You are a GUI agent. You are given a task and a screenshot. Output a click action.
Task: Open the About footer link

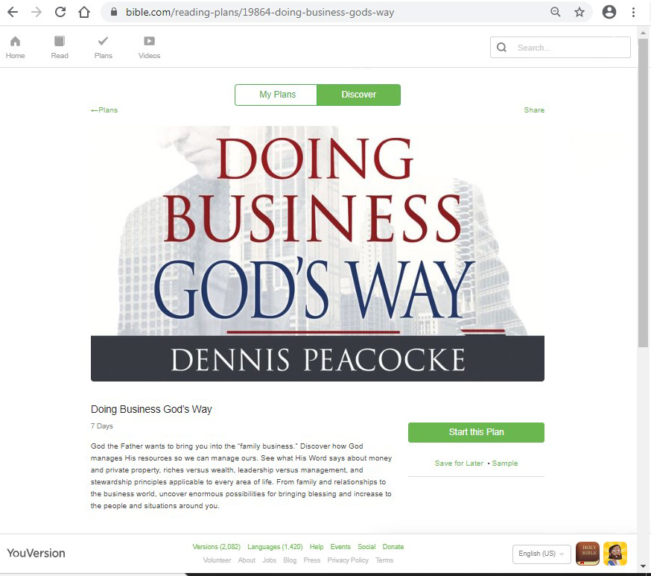tap(247, 560)
